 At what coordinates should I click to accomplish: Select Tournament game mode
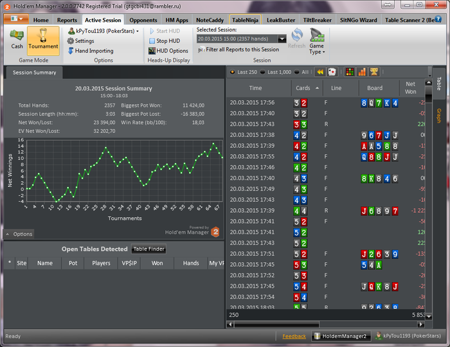click(43, 40)
